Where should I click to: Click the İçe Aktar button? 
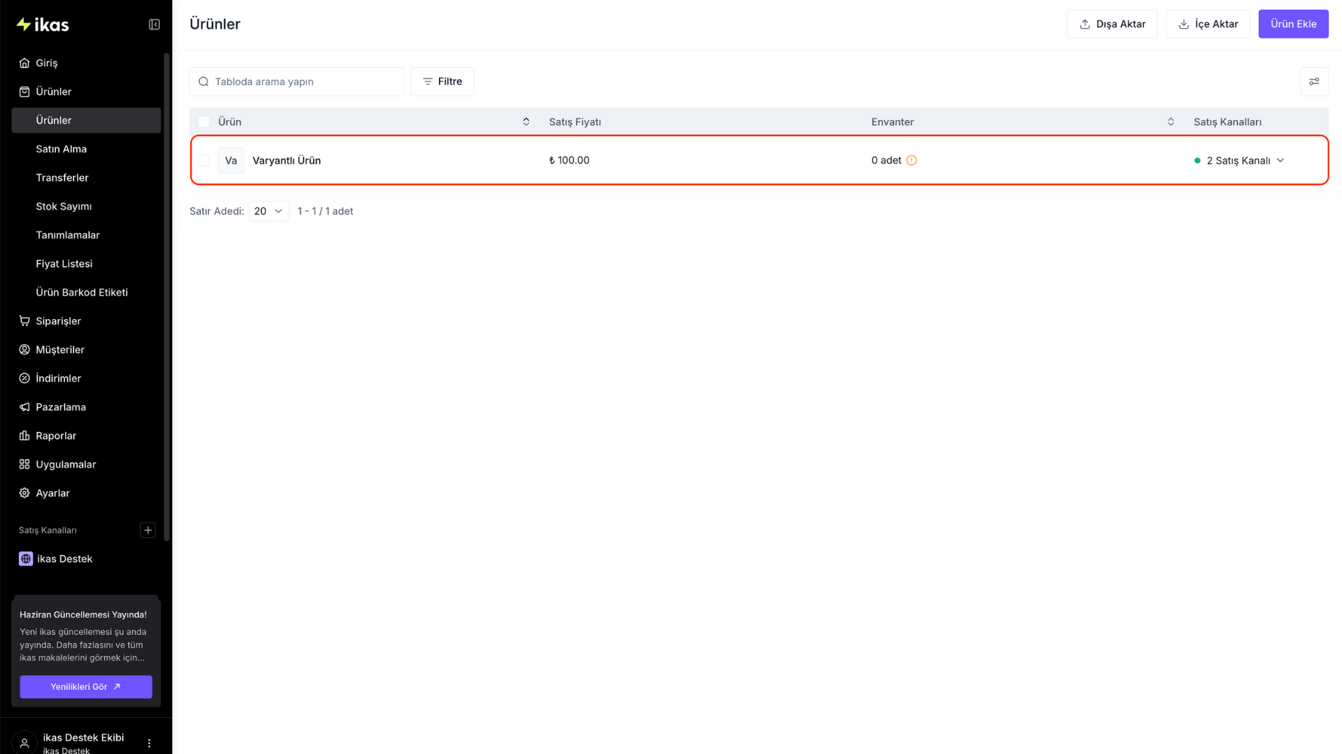1208,24
